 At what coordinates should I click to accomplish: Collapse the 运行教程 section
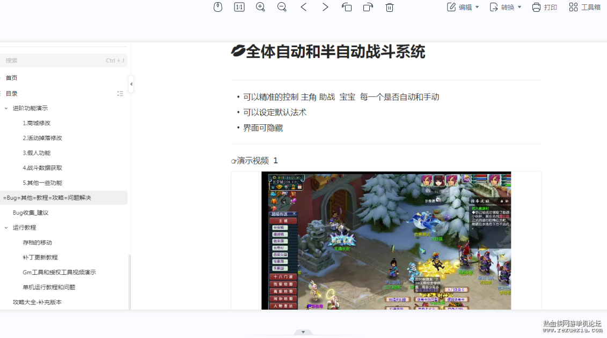click(x=6, y=228)
